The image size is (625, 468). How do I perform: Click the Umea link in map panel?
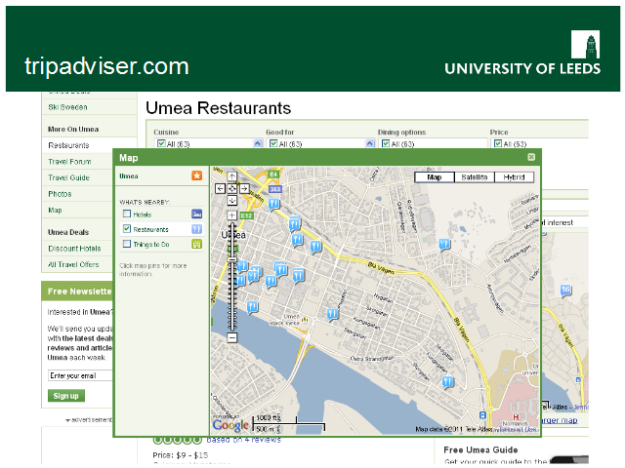129,175
